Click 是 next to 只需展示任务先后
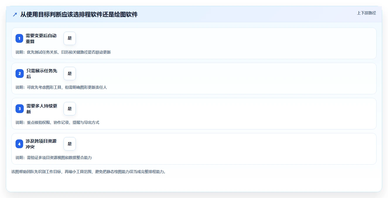388x198 pixels. coord(70,74)
